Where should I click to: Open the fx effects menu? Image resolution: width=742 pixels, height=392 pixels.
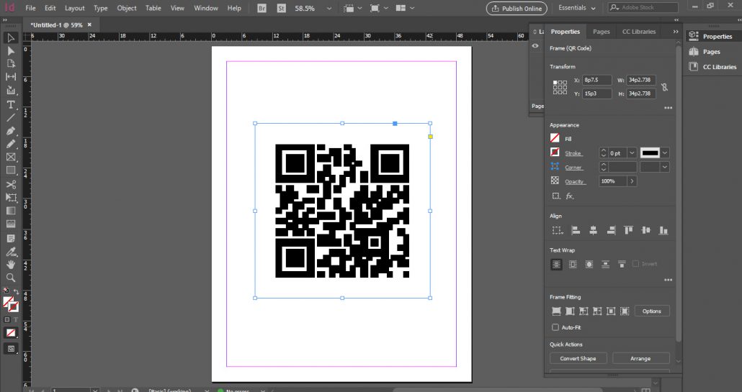pos(571,196)
